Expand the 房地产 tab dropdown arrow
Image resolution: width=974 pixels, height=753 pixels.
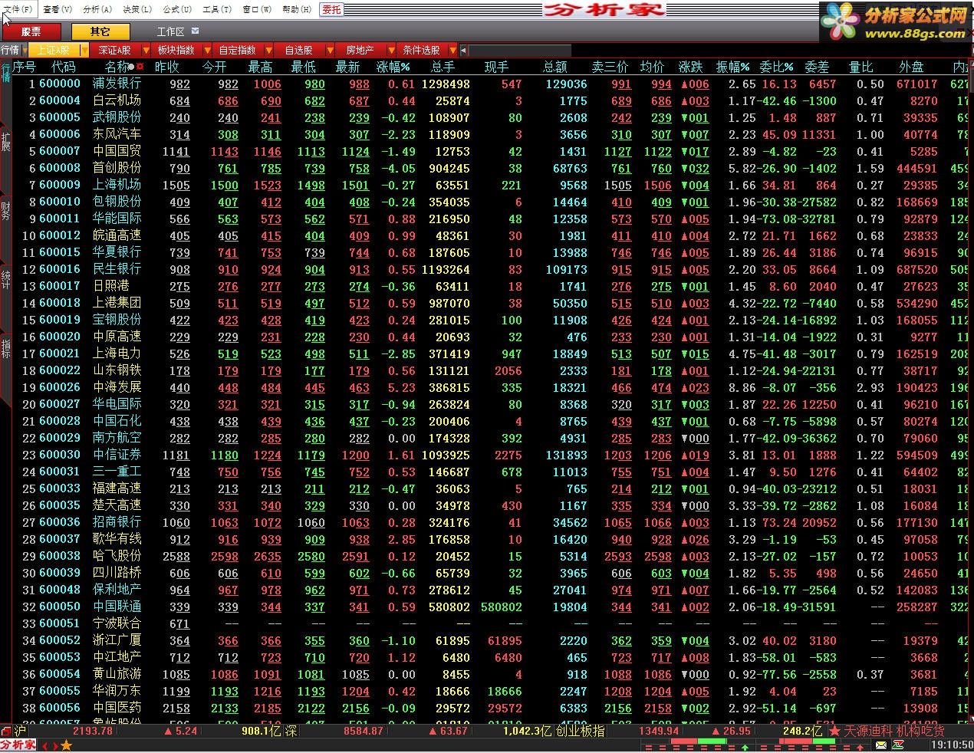[x=392, y=51]
